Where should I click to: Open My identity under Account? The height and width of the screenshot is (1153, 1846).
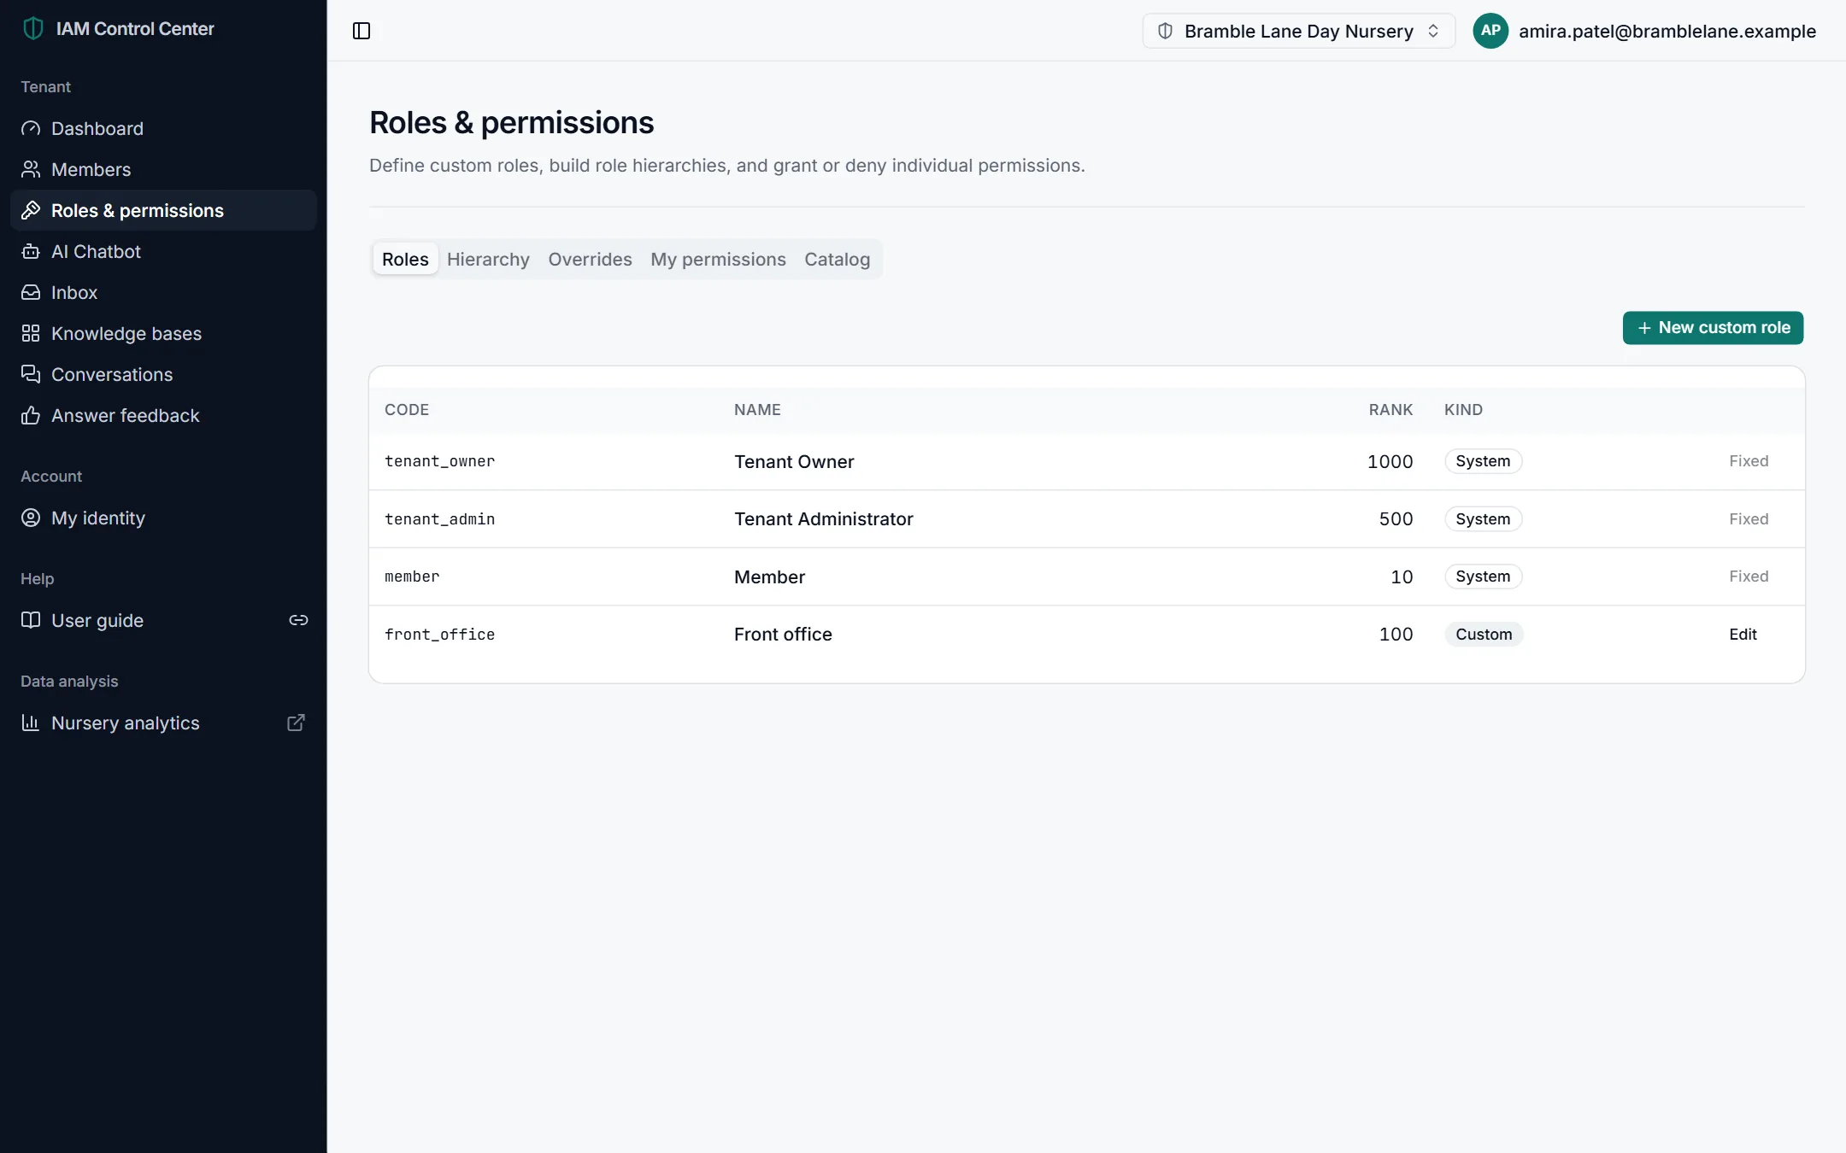pos(163,518)
